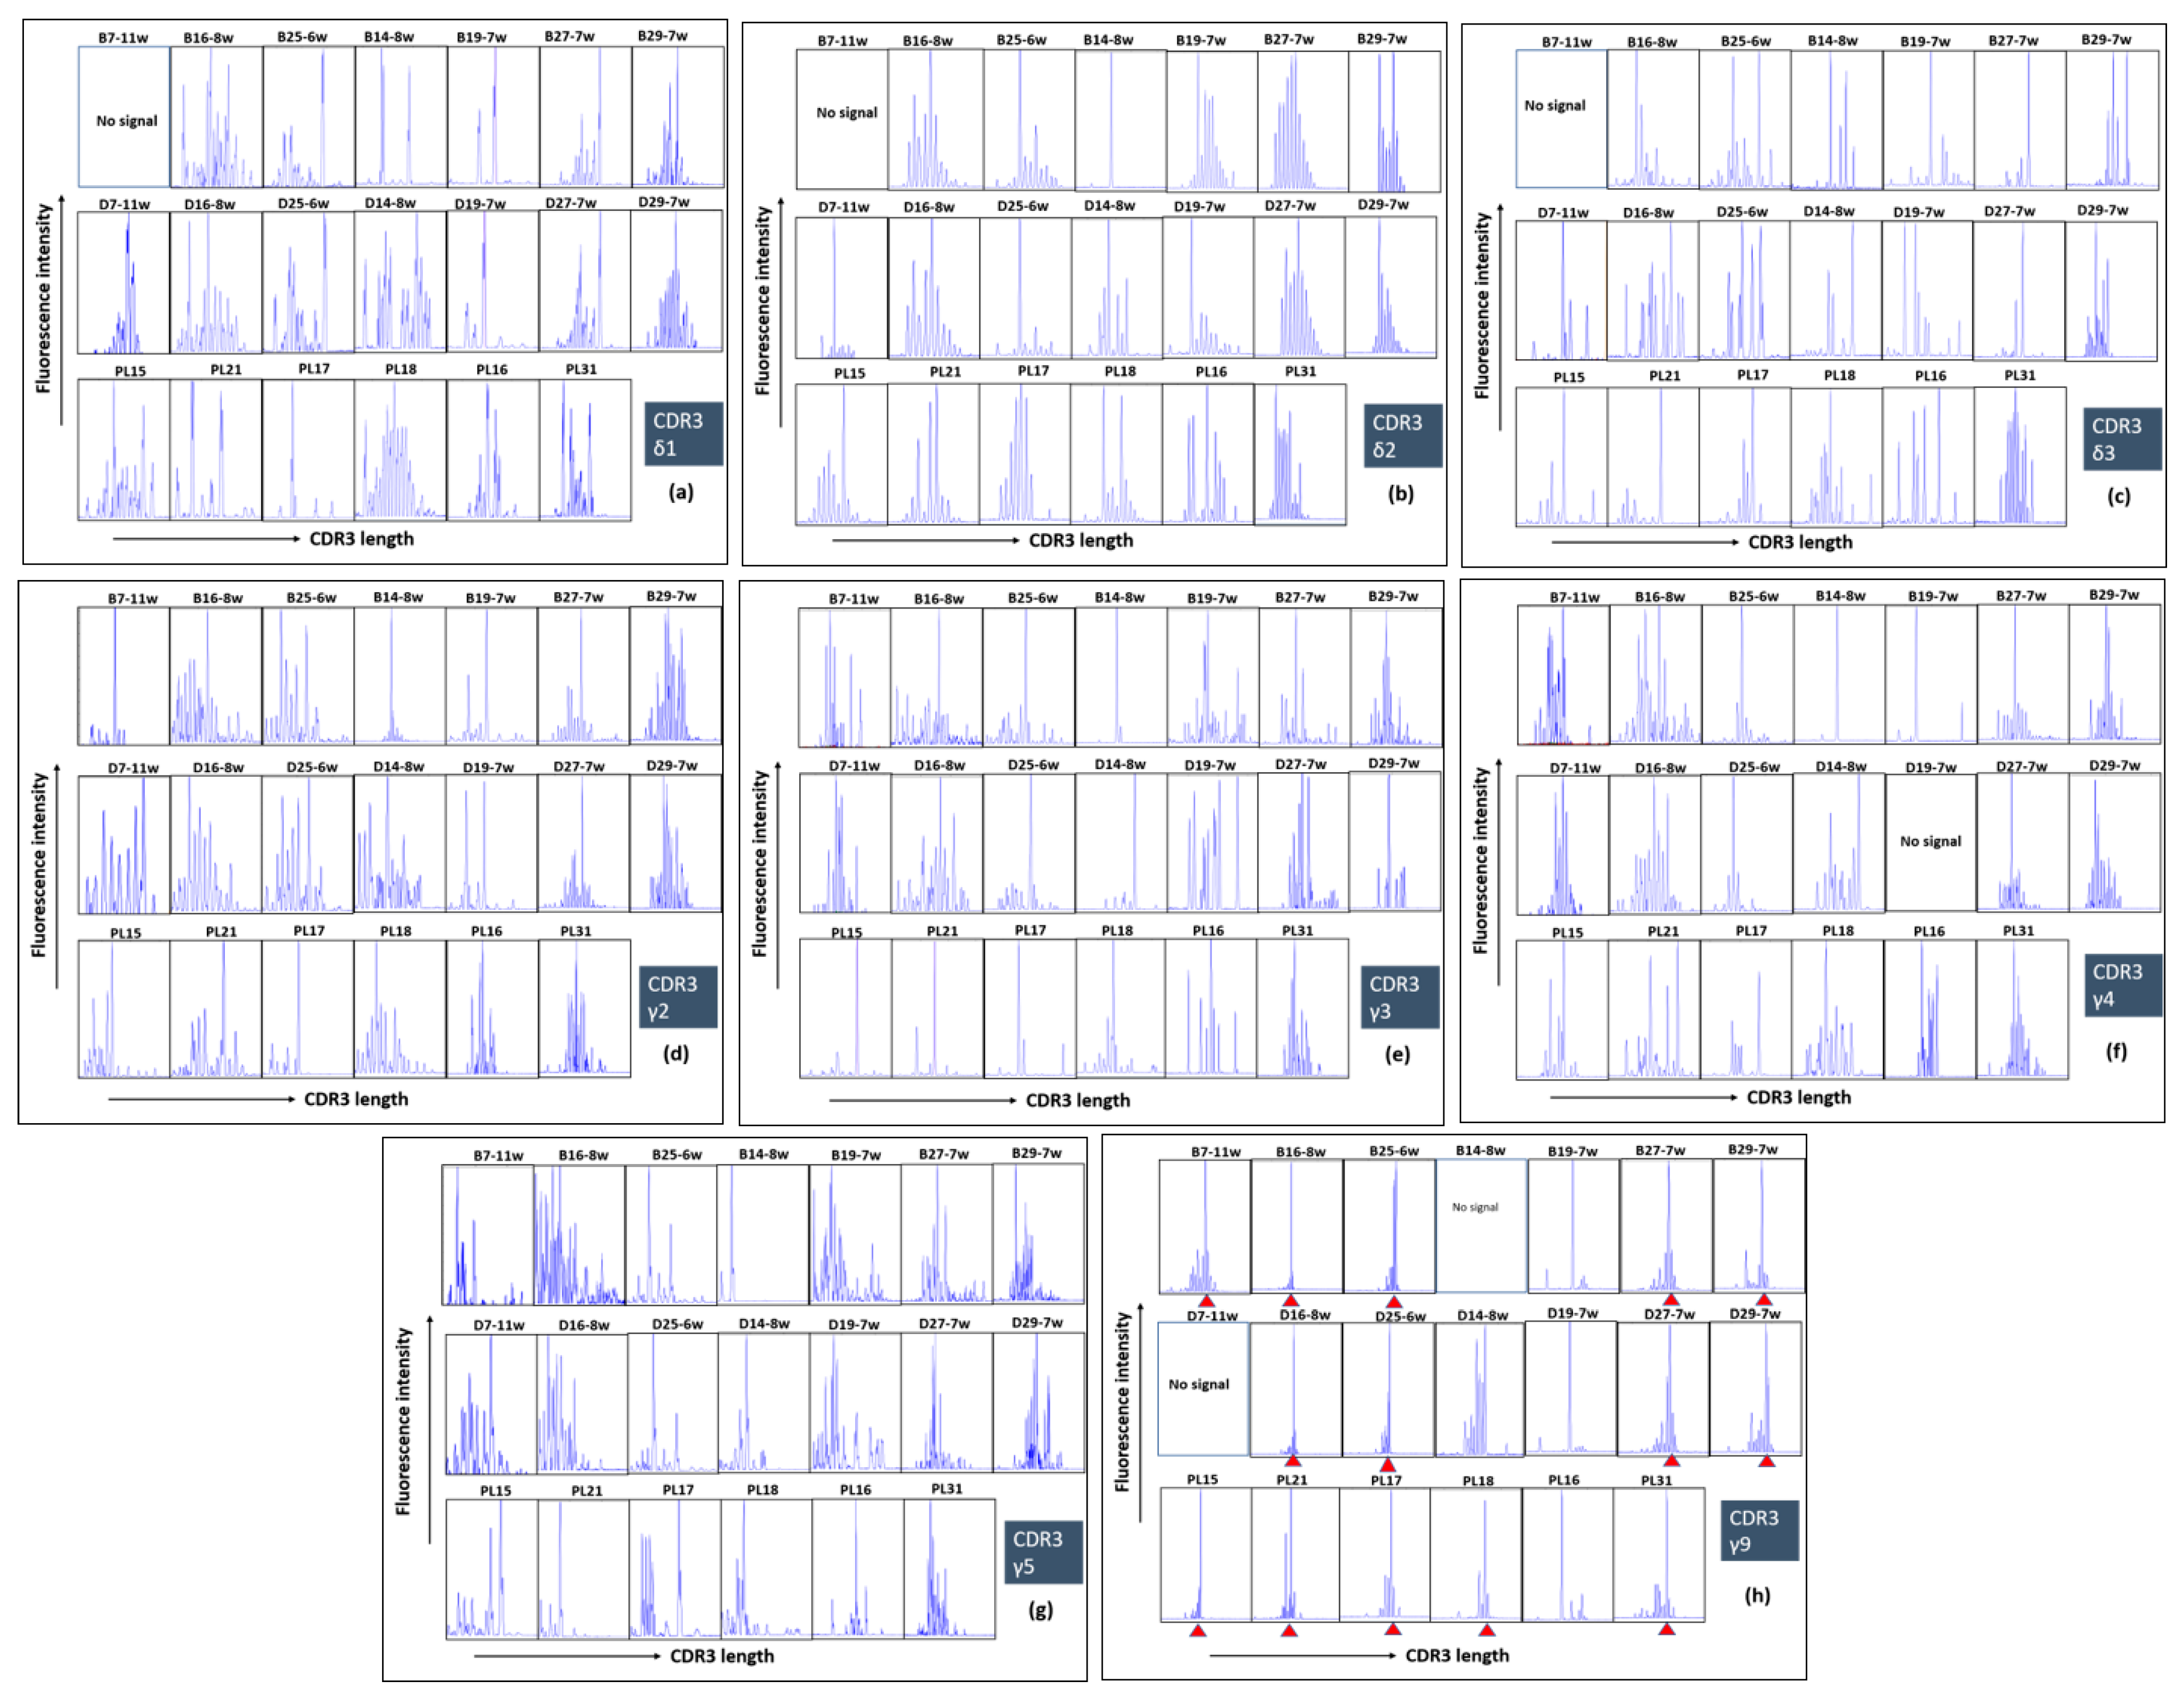Click the red triangle below PL15 in the γ9 panel
2184x1692 pixels.
tap(1198, 1631)
